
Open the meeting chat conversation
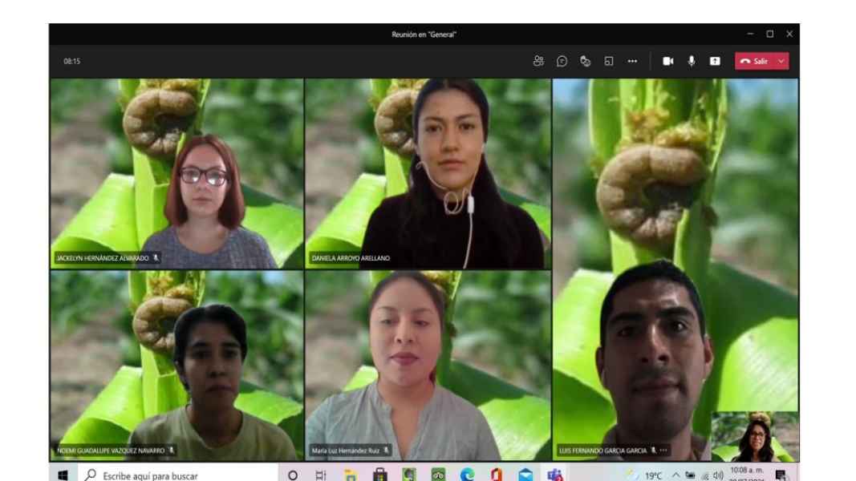562,61
